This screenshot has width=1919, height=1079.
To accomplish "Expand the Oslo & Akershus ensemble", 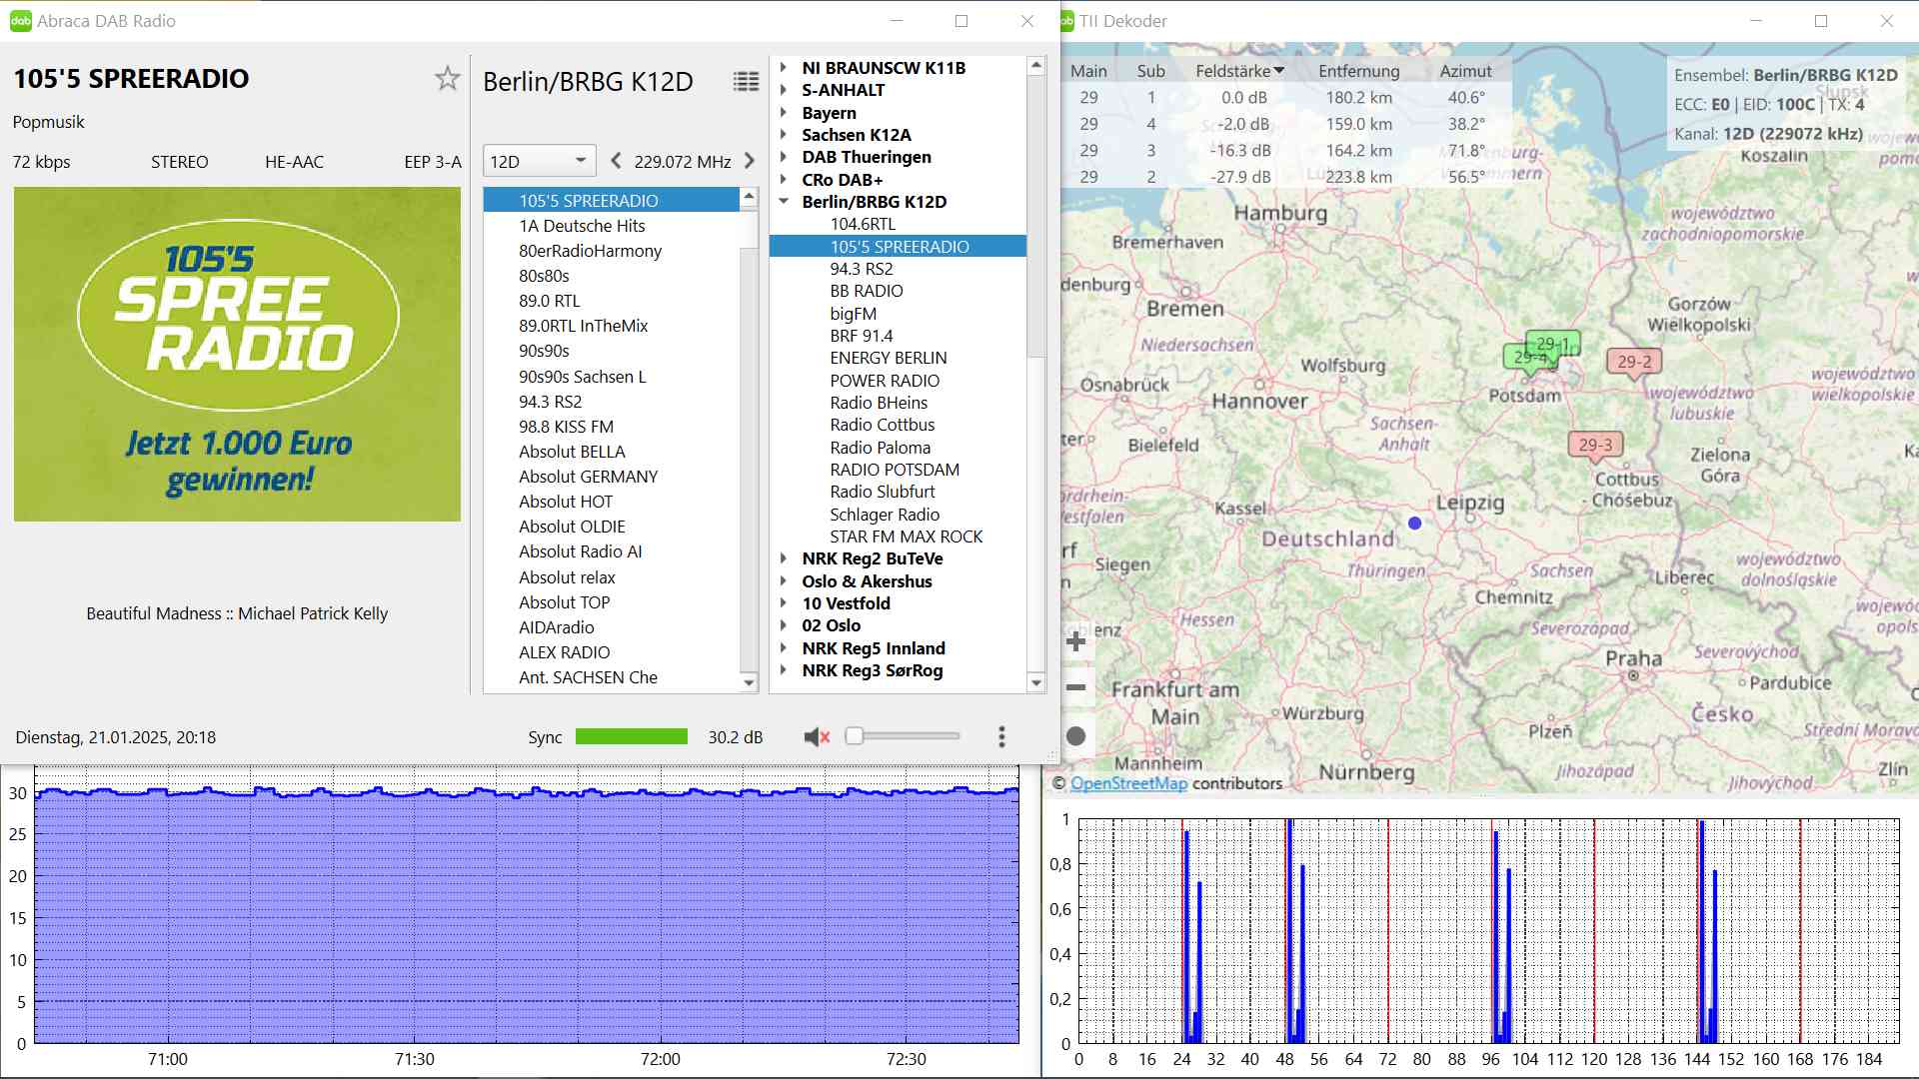I will [x=785, y=581].
